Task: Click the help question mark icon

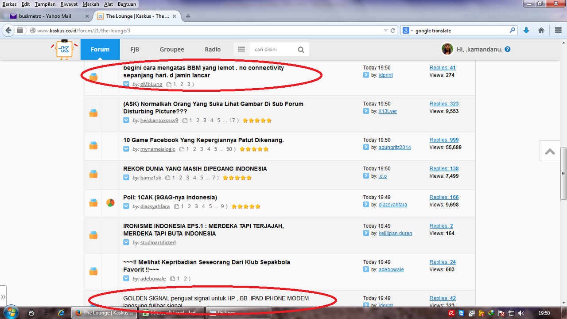Action: [508, 50]
